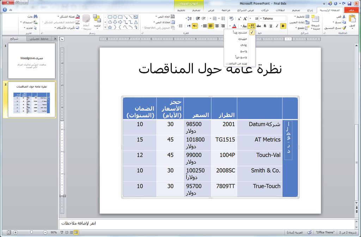Choose 'واسع جداً' very loose spacing option
The height and width of the screenshot is (237, 361).
tap(240, 57)
